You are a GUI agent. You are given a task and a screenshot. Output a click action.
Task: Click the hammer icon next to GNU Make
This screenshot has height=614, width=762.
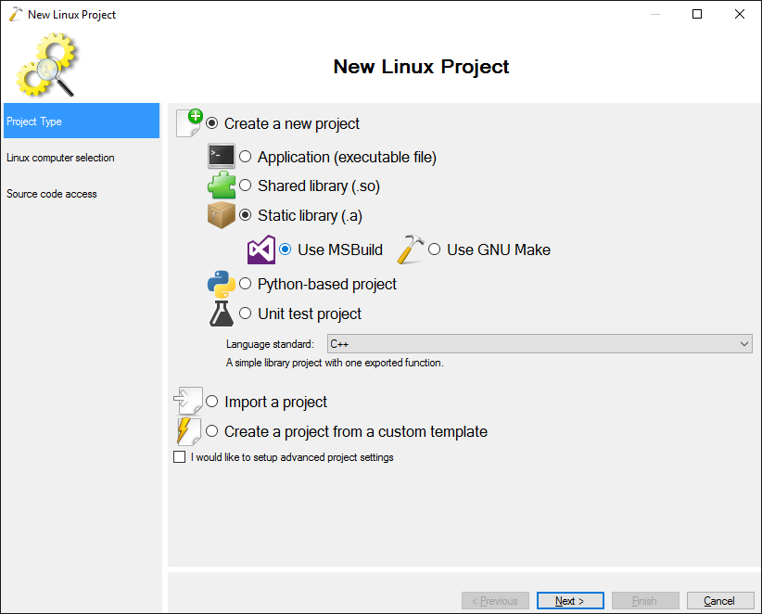tap(411, 249)
